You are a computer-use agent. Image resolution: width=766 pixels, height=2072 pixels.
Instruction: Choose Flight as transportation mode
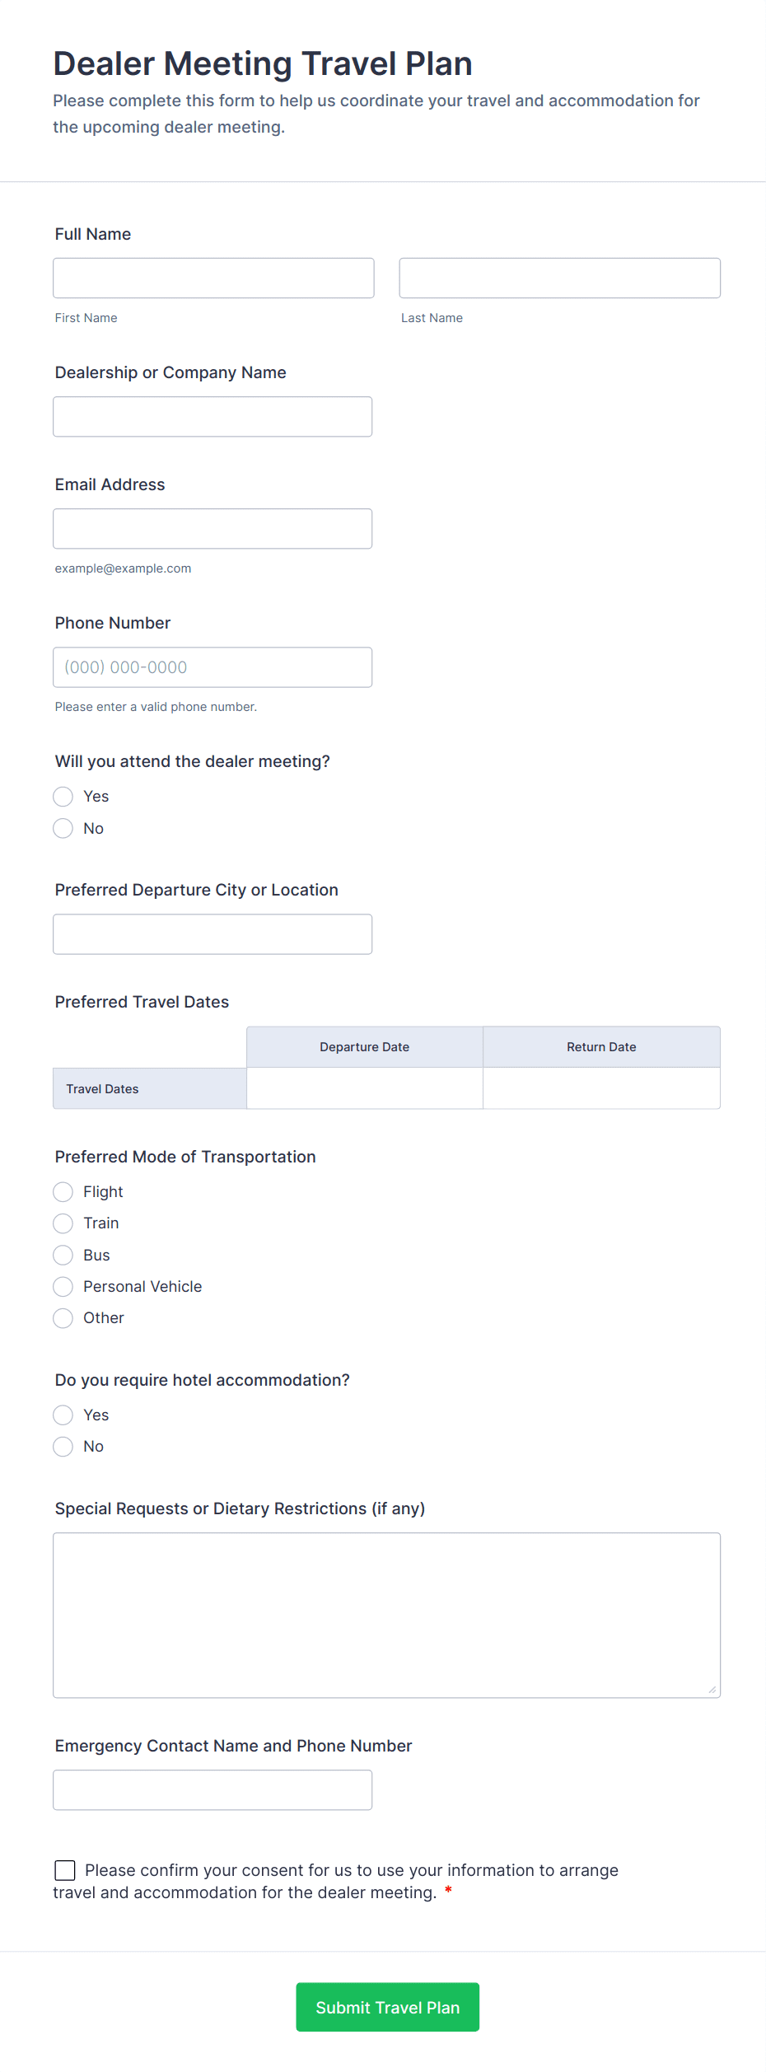[x=63, y=1192]
